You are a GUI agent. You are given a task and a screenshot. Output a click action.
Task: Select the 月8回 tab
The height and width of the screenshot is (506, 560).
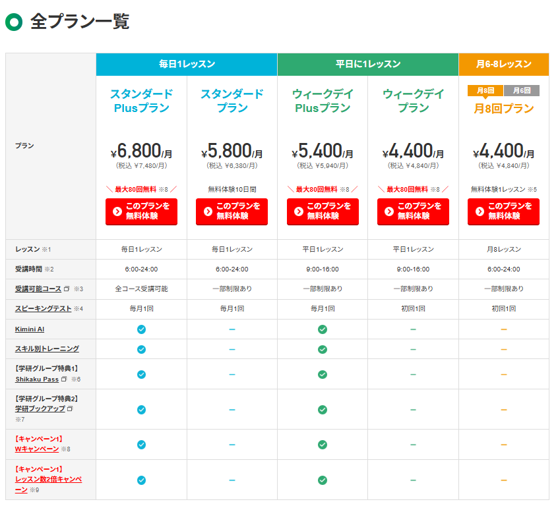pos(485,90)
